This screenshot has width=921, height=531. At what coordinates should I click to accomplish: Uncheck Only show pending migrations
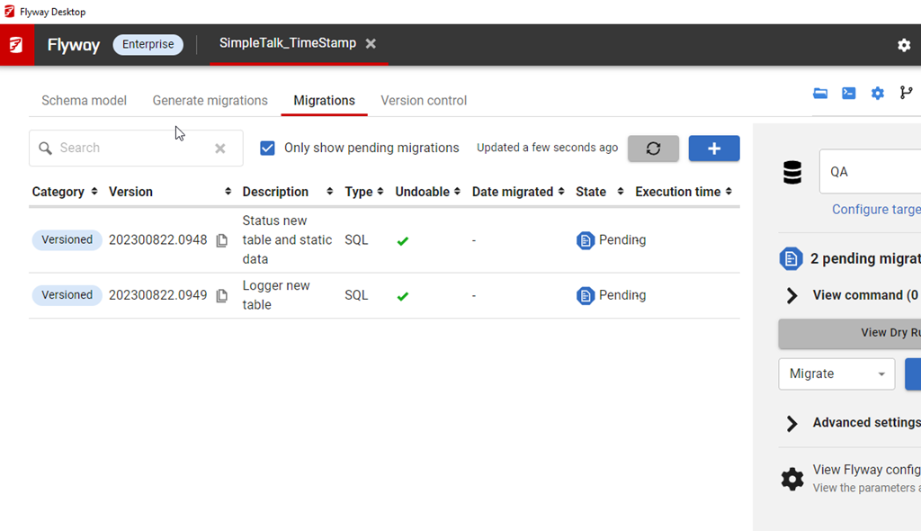pos(267,148)
